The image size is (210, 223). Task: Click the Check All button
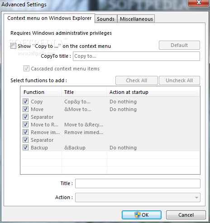tap(137, 80)
